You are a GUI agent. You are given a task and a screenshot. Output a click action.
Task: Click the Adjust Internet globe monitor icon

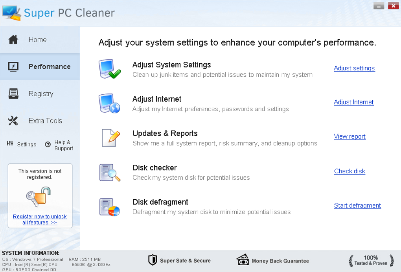[x=109, y=103]
